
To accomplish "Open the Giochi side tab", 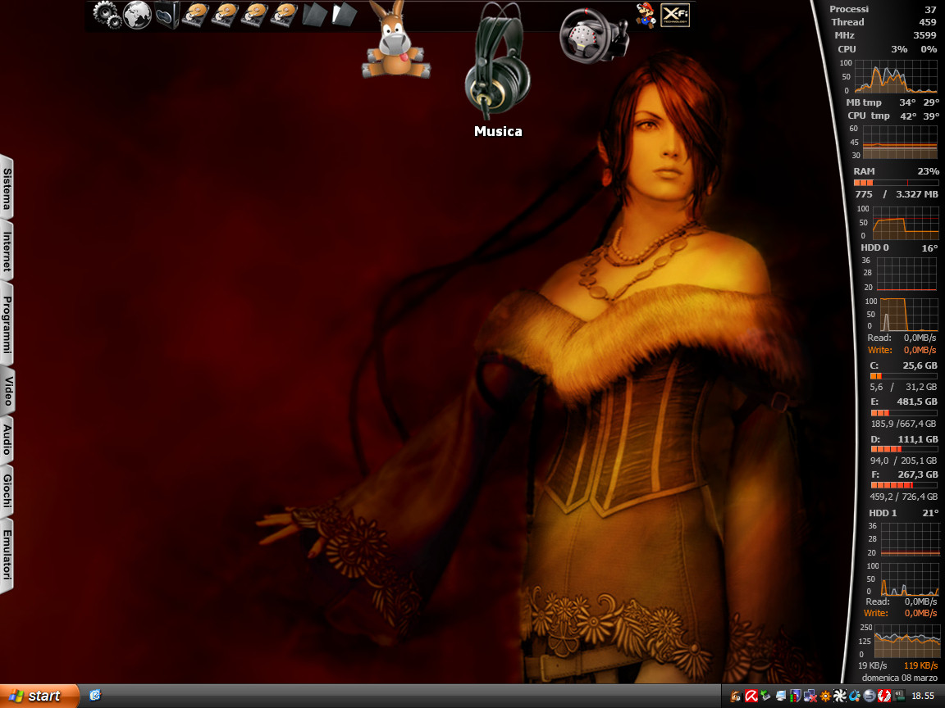I will [x=7, y=491].
